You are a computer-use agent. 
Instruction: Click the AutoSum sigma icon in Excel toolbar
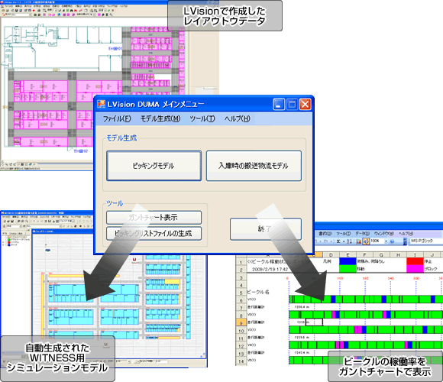click(x=338, y=241)
